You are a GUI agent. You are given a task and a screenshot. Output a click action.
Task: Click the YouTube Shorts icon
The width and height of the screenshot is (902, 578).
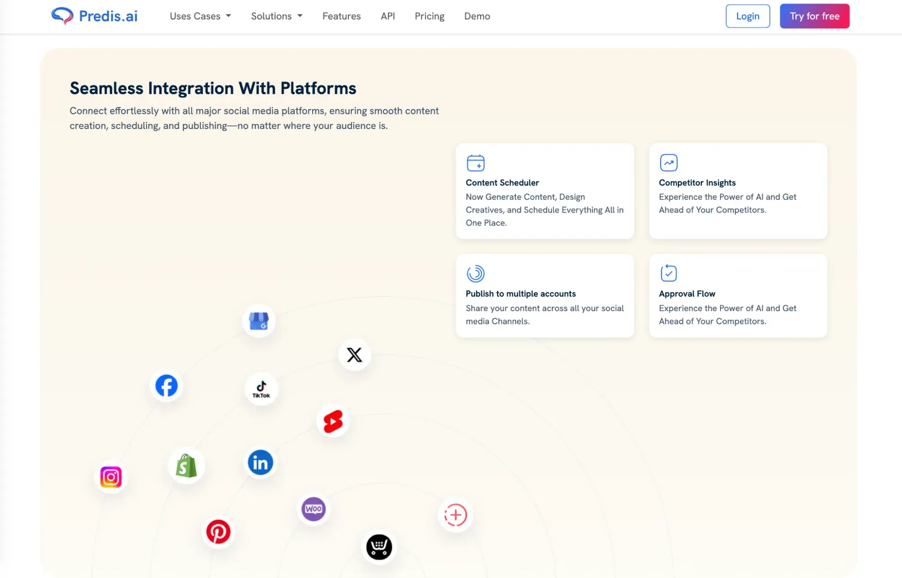pyautogui.click(x=333, y=422)
